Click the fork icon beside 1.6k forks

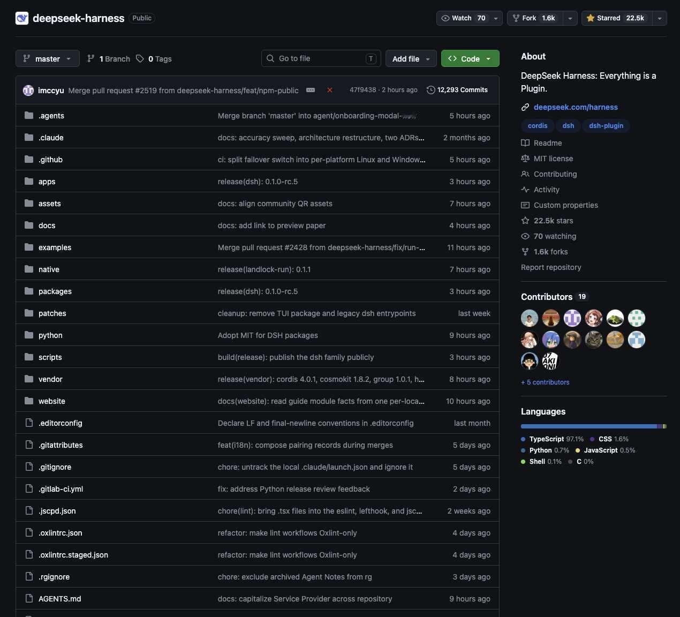[525, 252]
